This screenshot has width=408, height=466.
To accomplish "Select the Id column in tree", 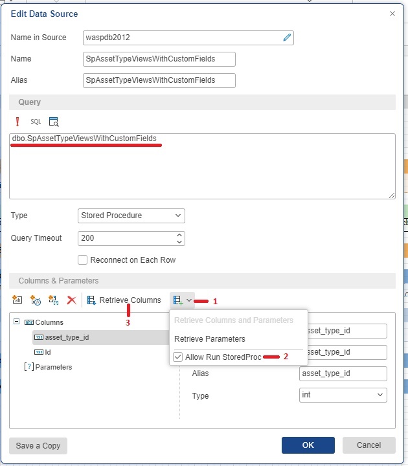I will [x=48, y=352].
